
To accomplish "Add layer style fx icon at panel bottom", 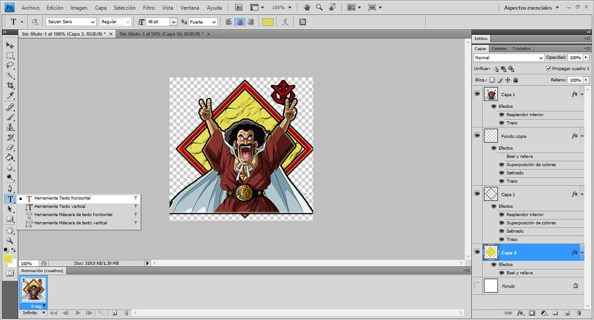I will [520, 313].
